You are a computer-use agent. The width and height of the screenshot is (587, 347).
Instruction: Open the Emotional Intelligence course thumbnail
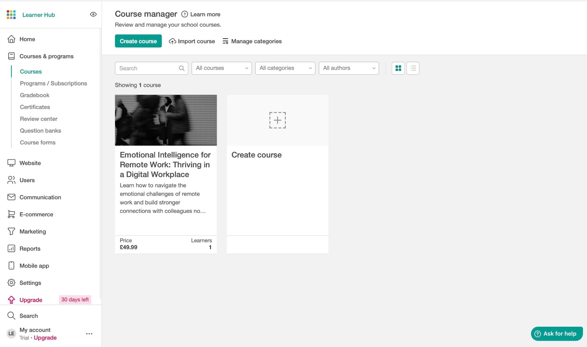166,120
